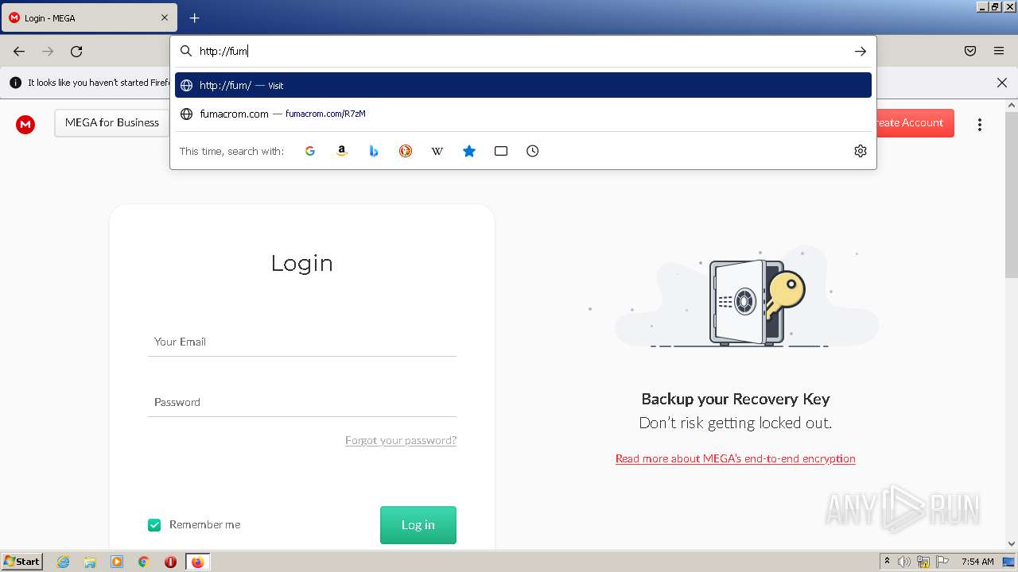
Task: Search this time with Bing
Action: click(x=374, y=151)
